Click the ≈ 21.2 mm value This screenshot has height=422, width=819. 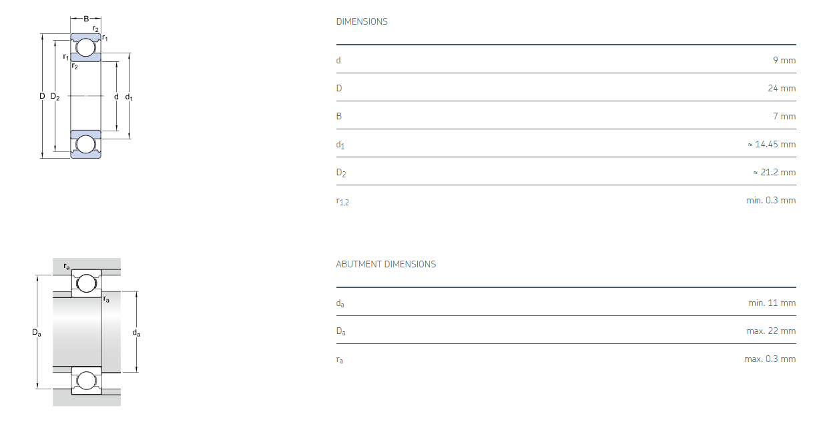tap(774, 172)
